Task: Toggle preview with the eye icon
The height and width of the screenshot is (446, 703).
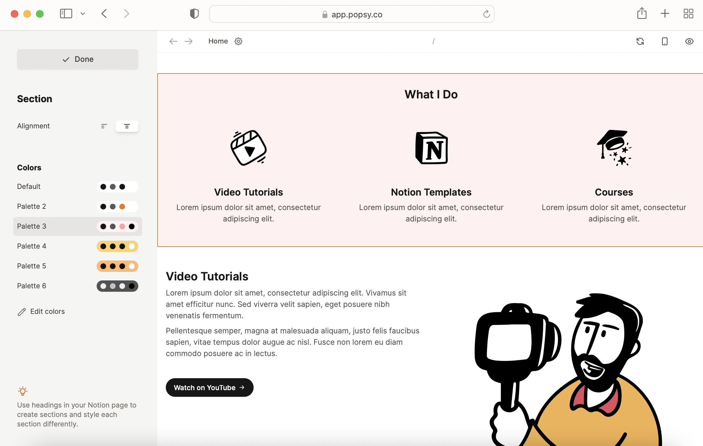Action: (x=689, y=41)
